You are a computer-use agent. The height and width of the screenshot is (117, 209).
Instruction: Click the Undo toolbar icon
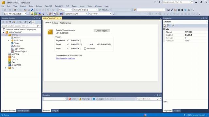point(48,10)
